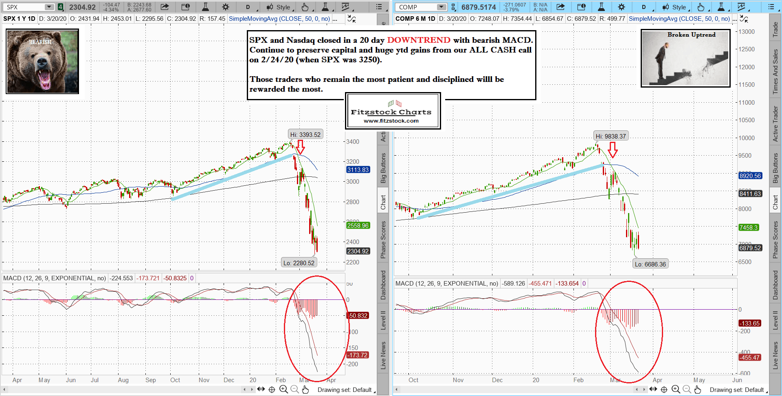Click zoom in magnifier below SPX chart
Image resolution: width=782 pixels, height=396 pixels.
(x=283, y=389)
